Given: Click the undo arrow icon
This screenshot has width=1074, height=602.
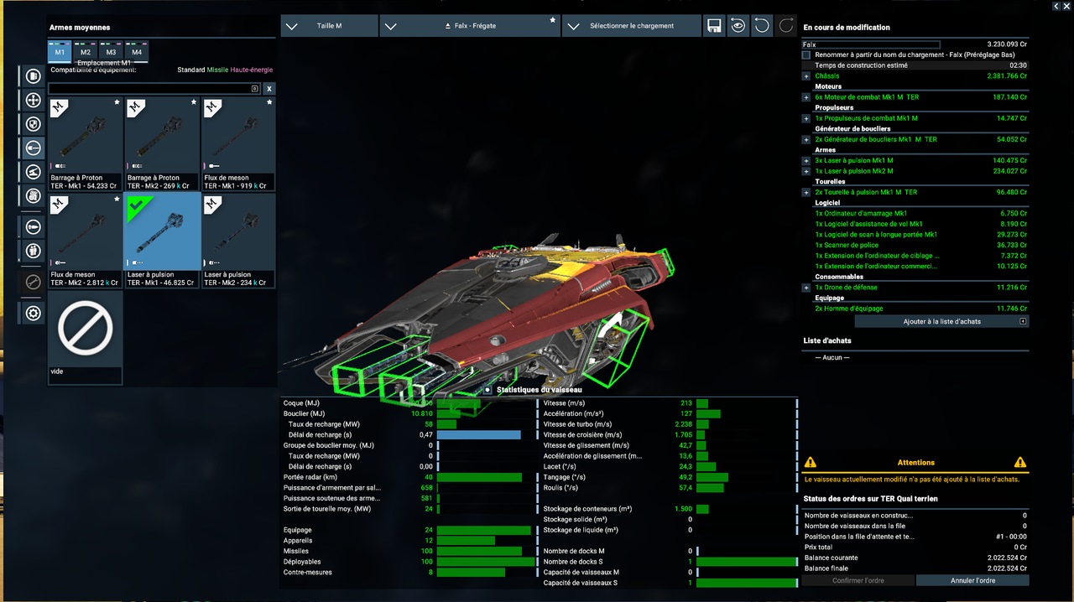Looking at the screenshot, I should (762, 26).
